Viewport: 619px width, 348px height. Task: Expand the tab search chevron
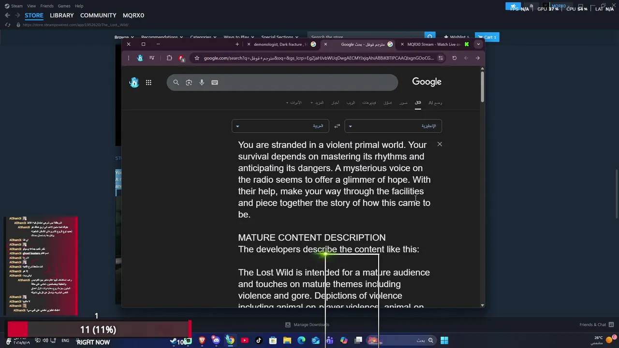tap(478, 44)
